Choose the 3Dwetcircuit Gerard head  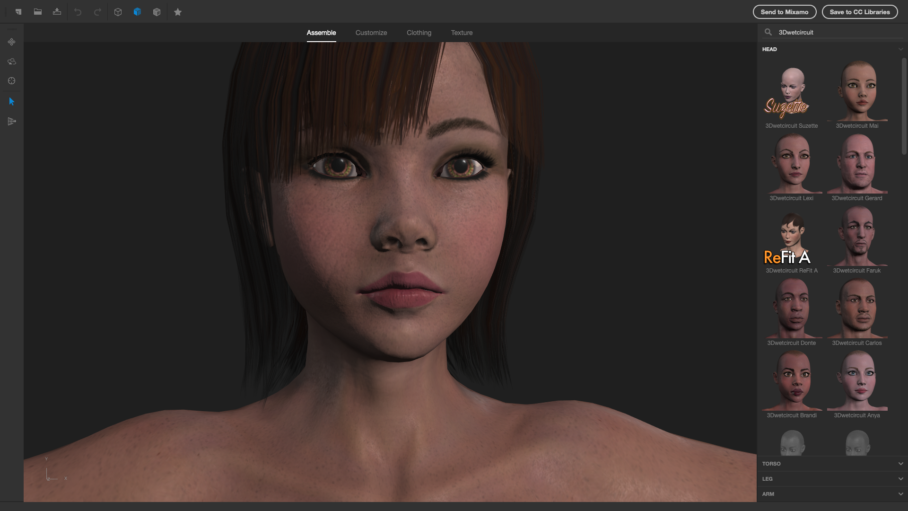(x=857, y=167)
